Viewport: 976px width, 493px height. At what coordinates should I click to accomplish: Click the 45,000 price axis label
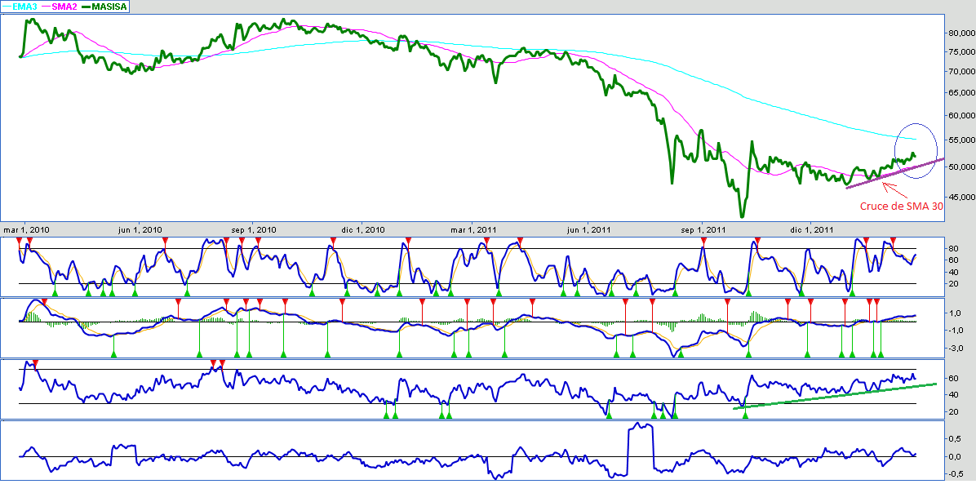point(961,197)
